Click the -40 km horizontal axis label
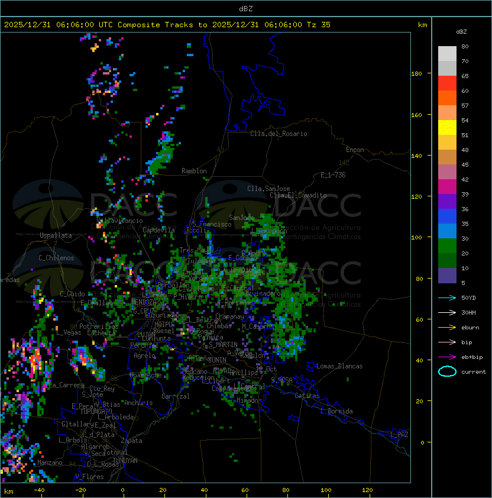The image size is (492, 498). click(x=39, y=490)
